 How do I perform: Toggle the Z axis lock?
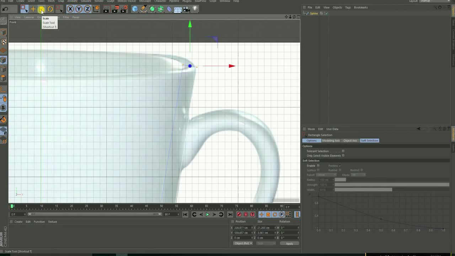(x=87, y=9)
